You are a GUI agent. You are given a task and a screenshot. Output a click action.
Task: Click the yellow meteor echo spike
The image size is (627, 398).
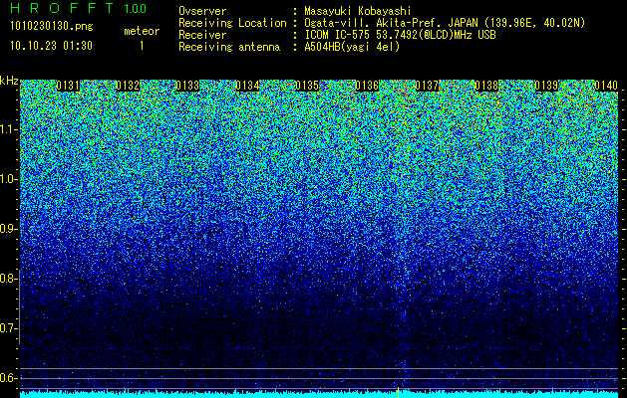[x=399, y=392]
